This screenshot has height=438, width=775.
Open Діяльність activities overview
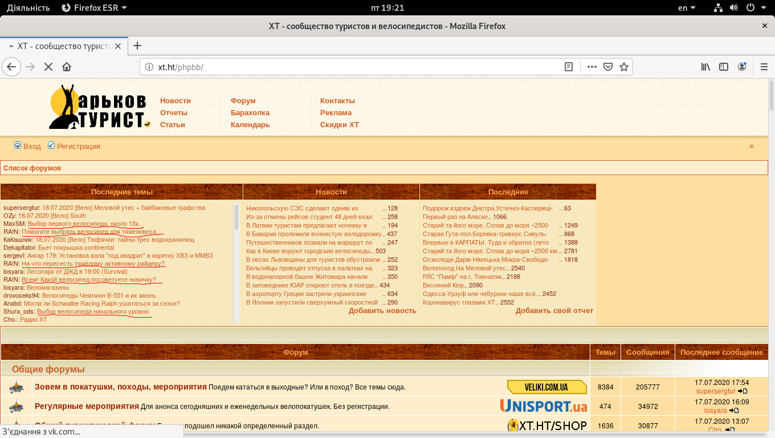tap(28, 8)
